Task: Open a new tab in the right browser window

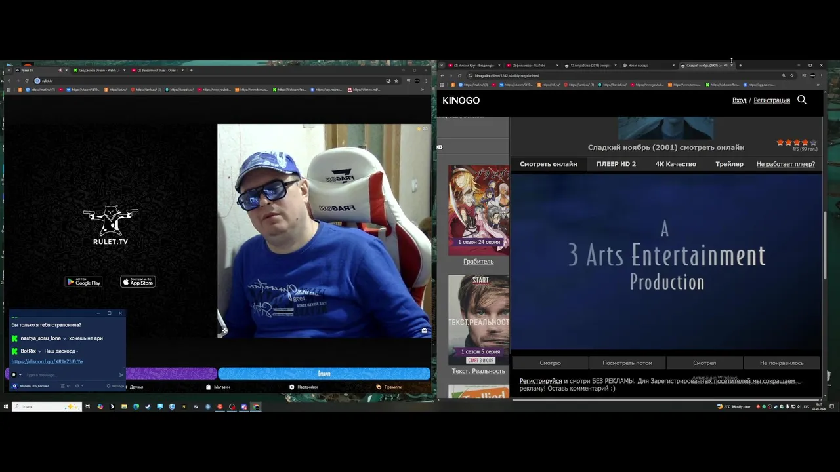Action: click(x=740, y=65)
